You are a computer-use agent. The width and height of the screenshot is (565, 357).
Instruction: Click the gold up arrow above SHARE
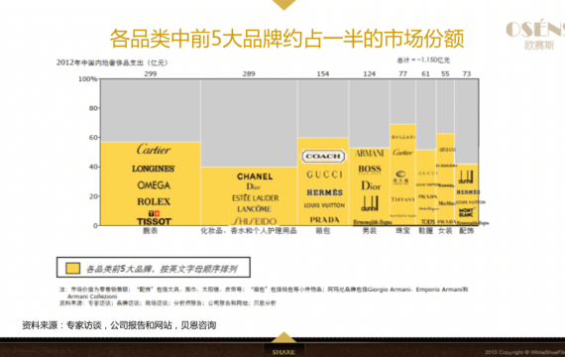coord(283,337)
